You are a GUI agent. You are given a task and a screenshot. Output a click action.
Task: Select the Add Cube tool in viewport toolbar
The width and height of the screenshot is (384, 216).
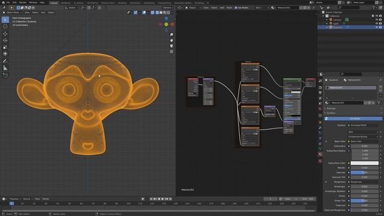pos(5,75)
